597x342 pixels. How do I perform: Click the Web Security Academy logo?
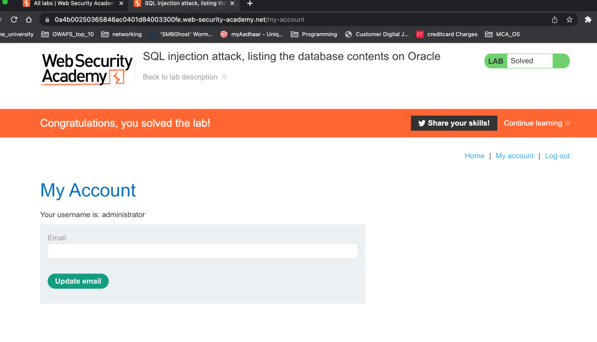click(87, 69)
